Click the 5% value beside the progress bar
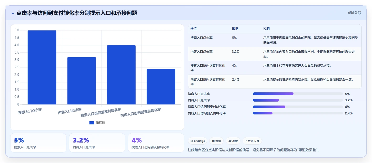Viewport: 372px width, 163px height. point(347,94)
